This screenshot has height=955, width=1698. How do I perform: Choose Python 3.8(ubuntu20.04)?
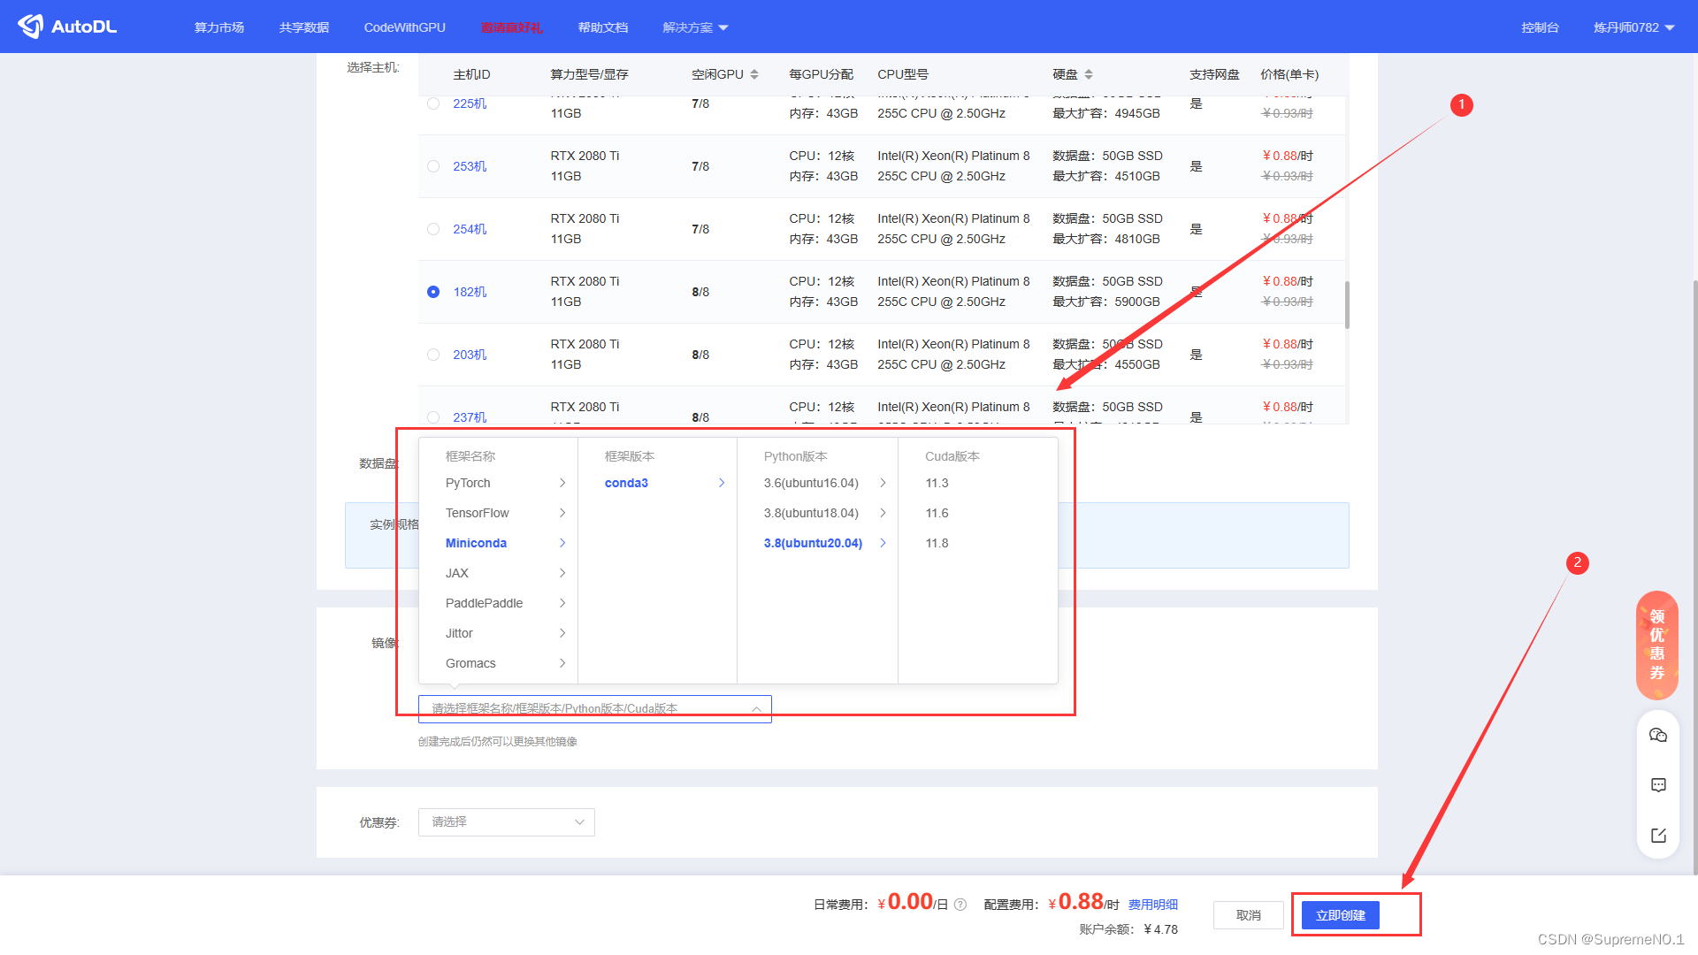[x=818, y=543]
